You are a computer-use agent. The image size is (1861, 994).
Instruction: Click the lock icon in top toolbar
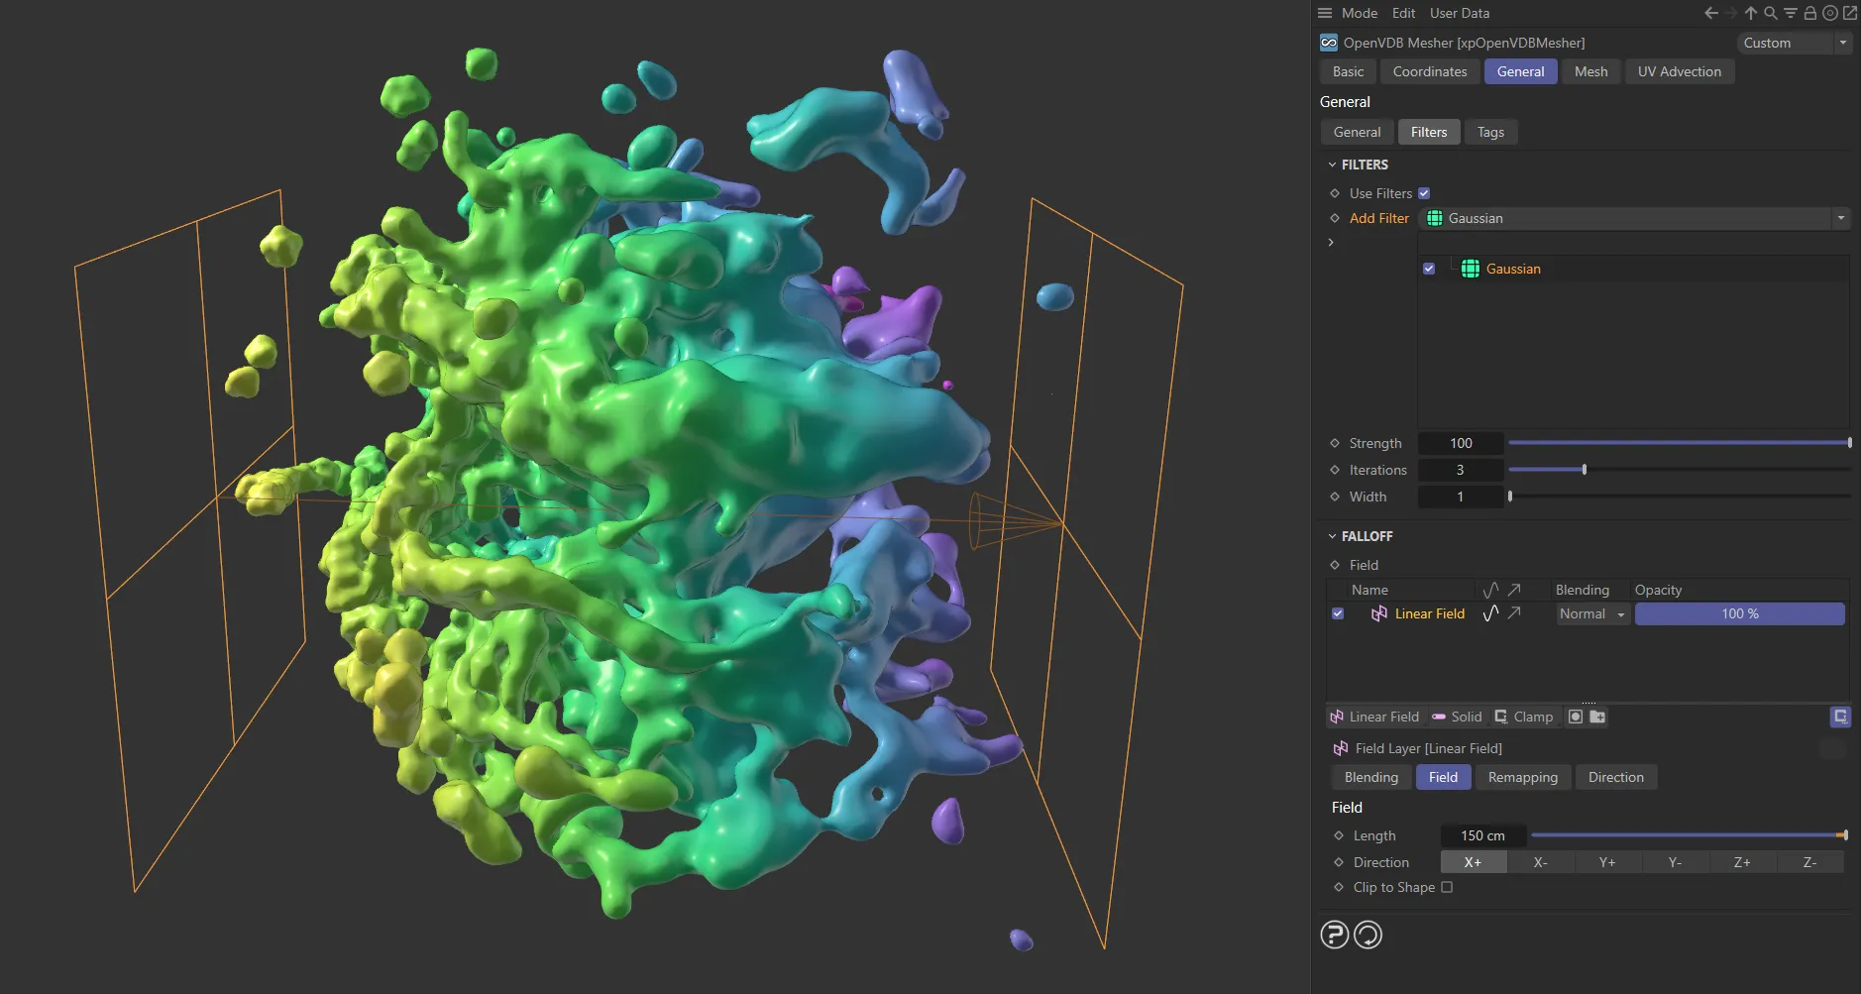click(x=1808, y=13)
